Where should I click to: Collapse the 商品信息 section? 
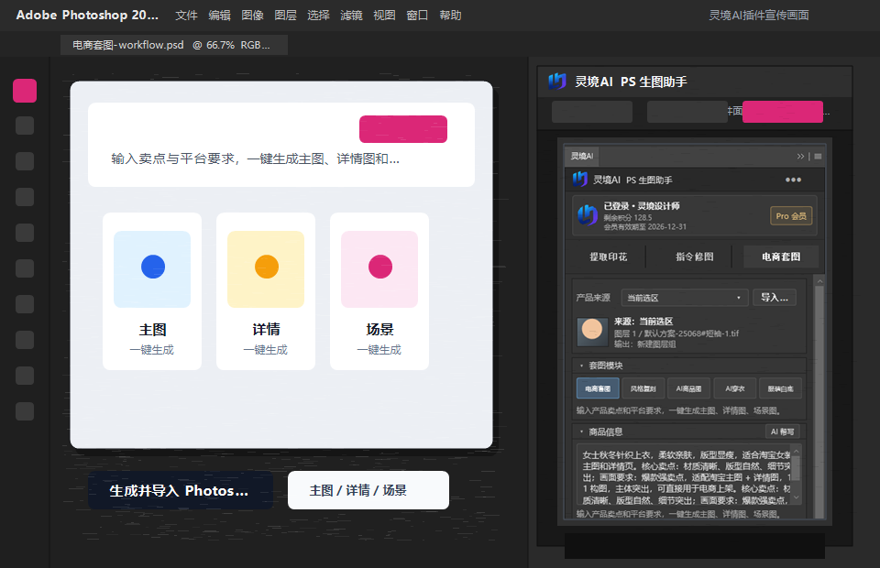click(581, 431)
